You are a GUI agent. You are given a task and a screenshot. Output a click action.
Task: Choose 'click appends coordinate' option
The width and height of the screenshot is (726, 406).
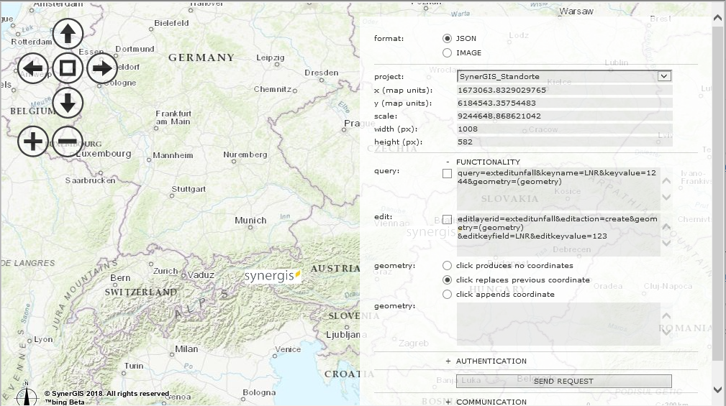pos(448,294)
